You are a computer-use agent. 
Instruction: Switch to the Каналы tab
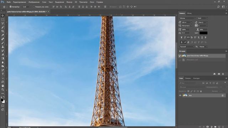(188, 78)
